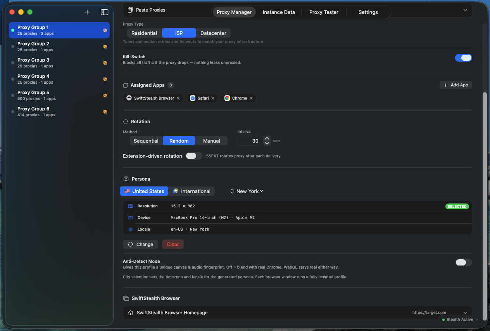Click the Homepage house icon
Viewport: 490px width, 331px height.
(x=130, y=313)
